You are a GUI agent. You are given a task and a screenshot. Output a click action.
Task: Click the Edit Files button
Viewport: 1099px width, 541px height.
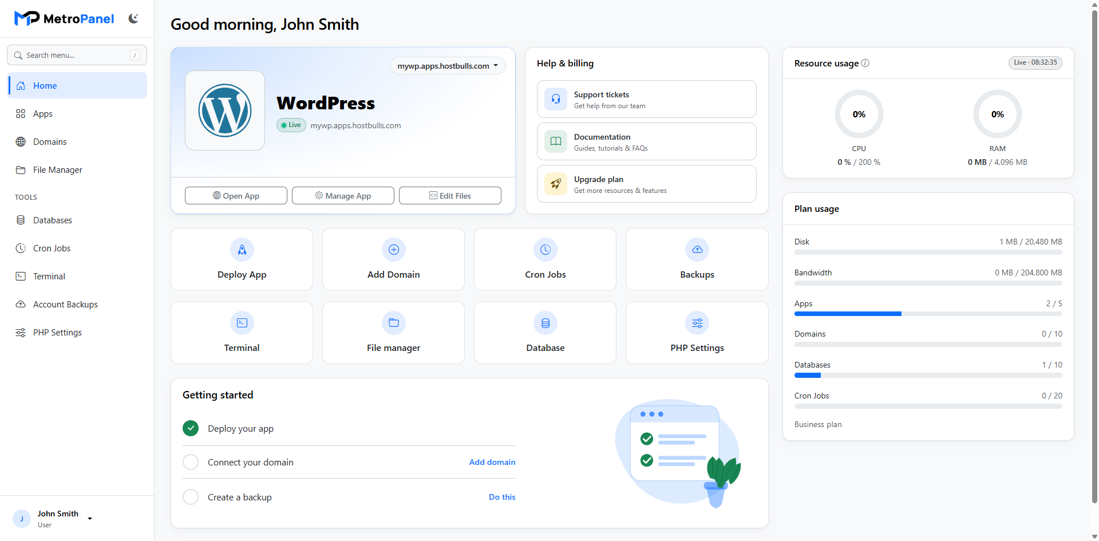click(x=450, y=196)
